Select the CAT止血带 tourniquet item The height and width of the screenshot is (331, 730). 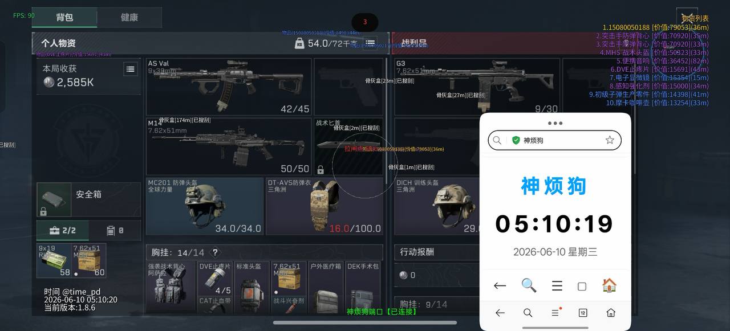pyautogui.click(x=215, y=305)
